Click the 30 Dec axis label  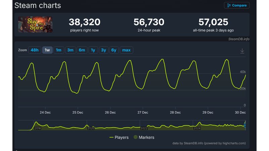[240, 112]
